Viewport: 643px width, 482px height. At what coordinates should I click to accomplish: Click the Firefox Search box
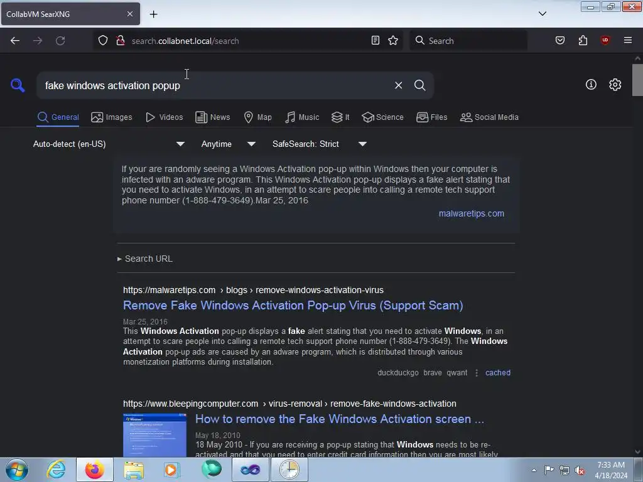[468, 41]
